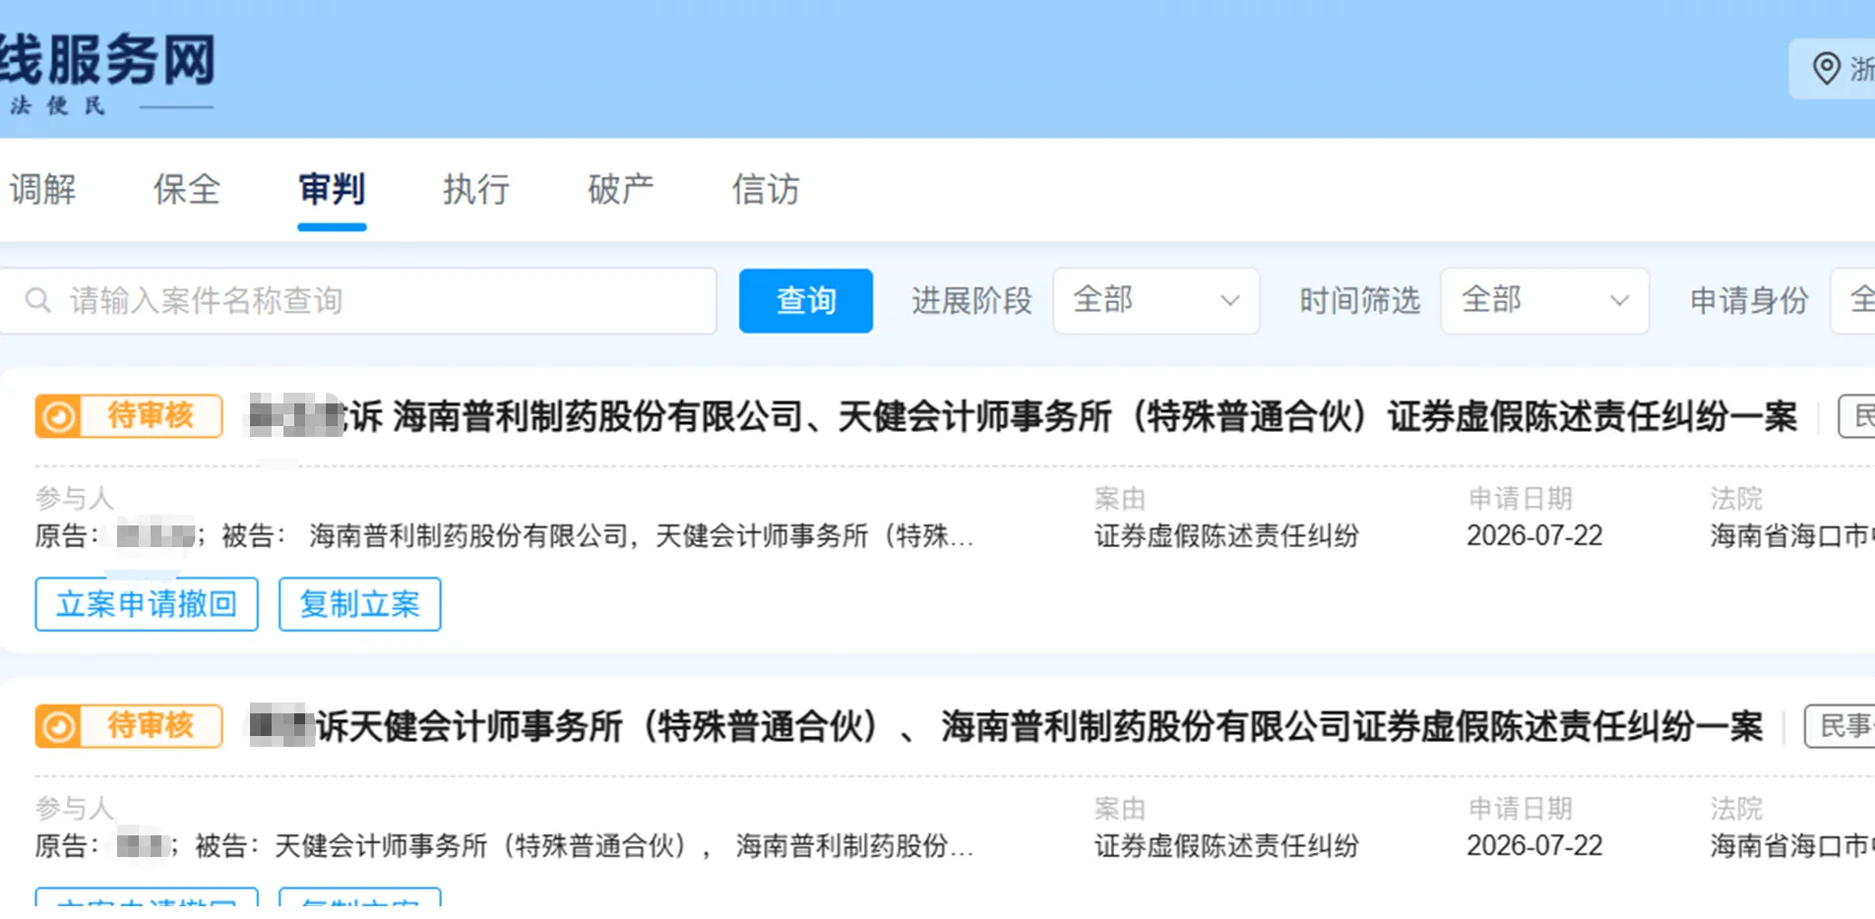Switch to the 保全 tab
The height and width of the screenshot is (919, 1875).
point(187,189)
